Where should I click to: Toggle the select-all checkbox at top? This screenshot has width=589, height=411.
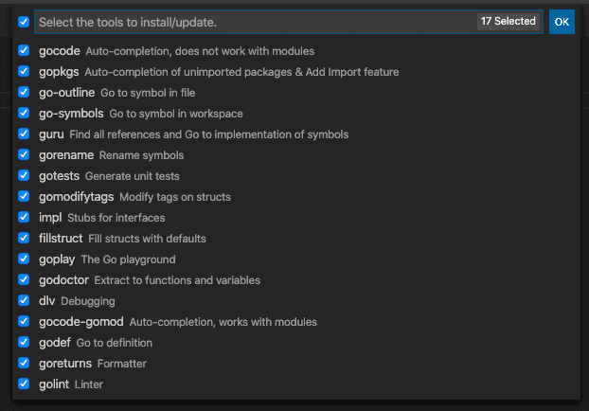click(24, 22)
